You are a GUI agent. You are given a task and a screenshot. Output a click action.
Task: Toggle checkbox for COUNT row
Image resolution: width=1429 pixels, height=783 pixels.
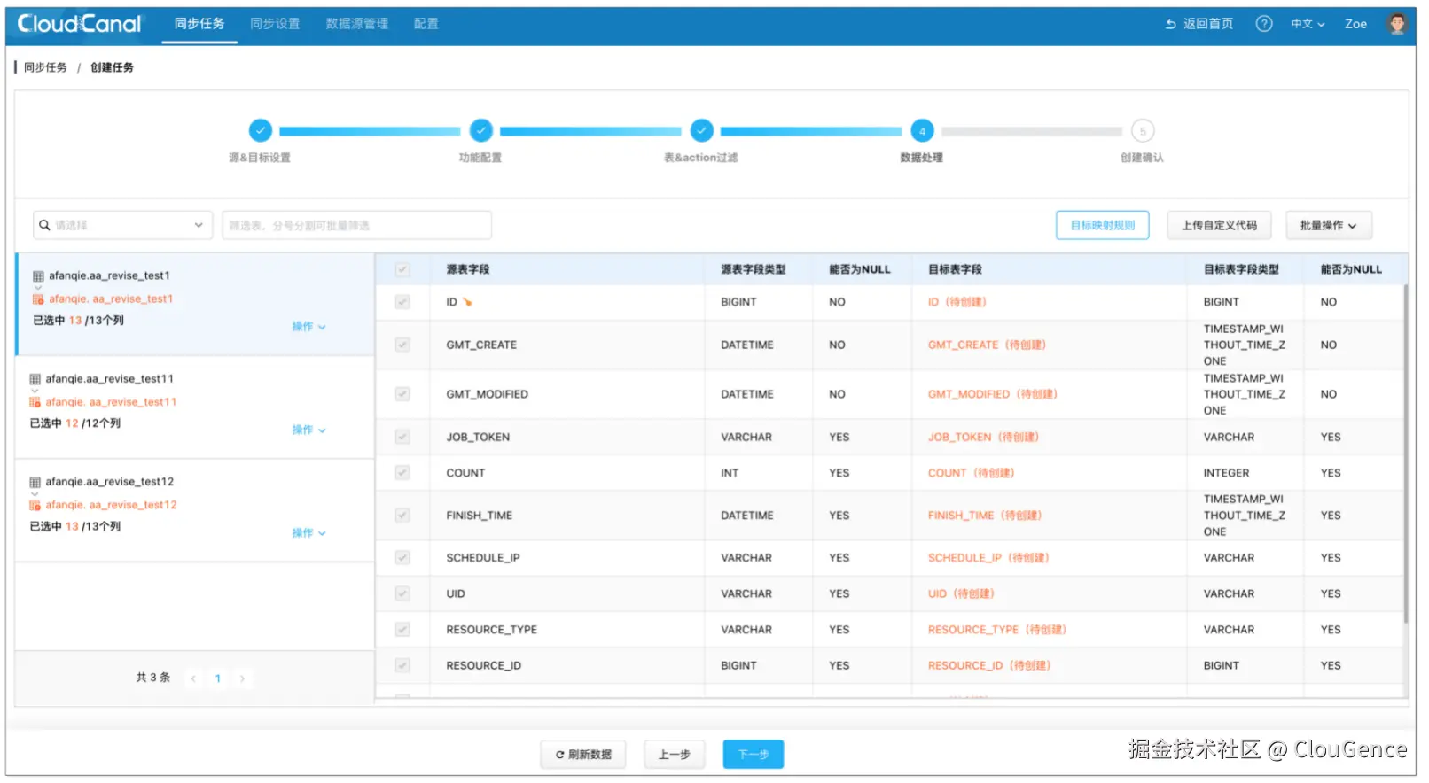[402, 474]
